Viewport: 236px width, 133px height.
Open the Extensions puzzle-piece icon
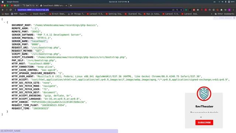click(221, 10)
